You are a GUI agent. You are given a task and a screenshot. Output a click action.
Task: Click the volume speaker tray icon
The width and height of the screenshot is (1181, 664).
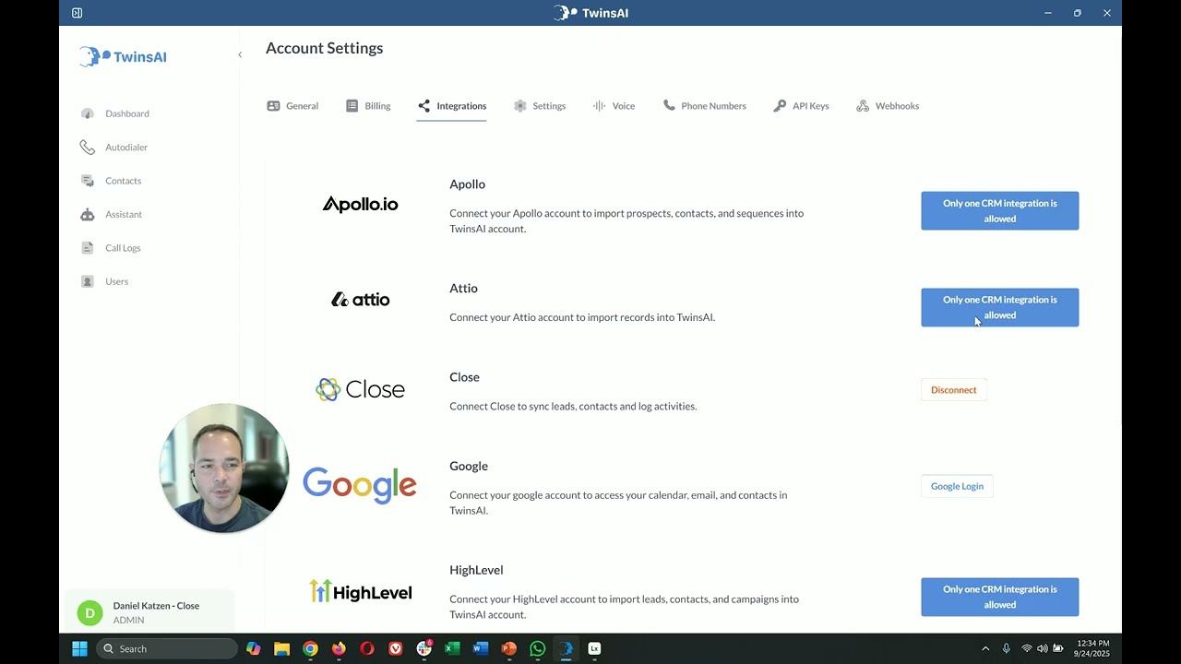1043,648
